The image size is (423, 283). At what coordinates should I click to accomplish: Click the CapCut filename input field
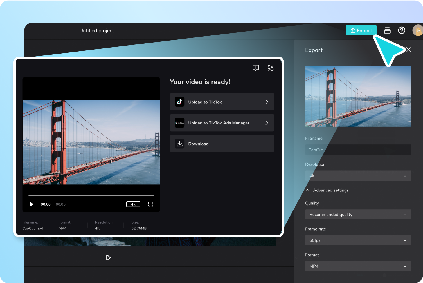point(358,150)
